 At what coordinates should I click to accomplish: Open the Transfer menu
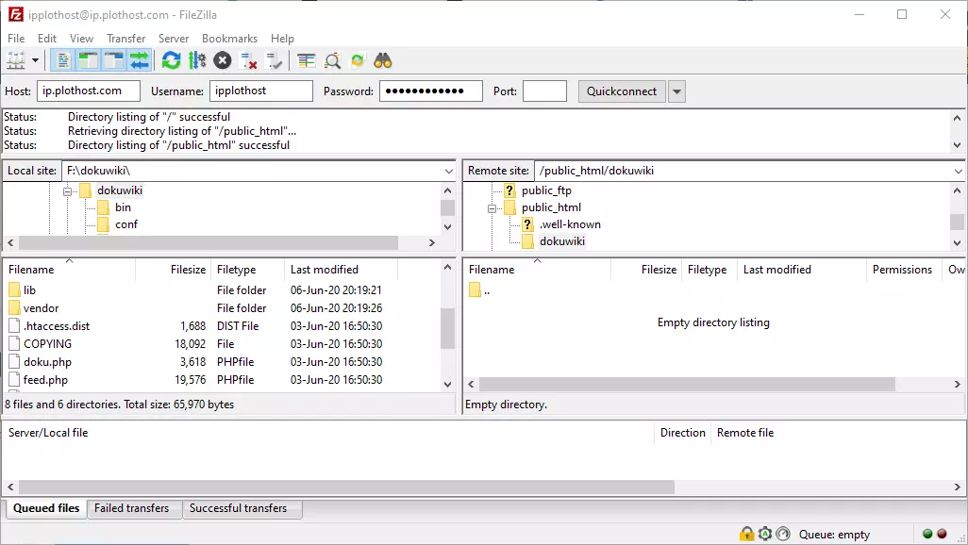(x=125, y=39)
